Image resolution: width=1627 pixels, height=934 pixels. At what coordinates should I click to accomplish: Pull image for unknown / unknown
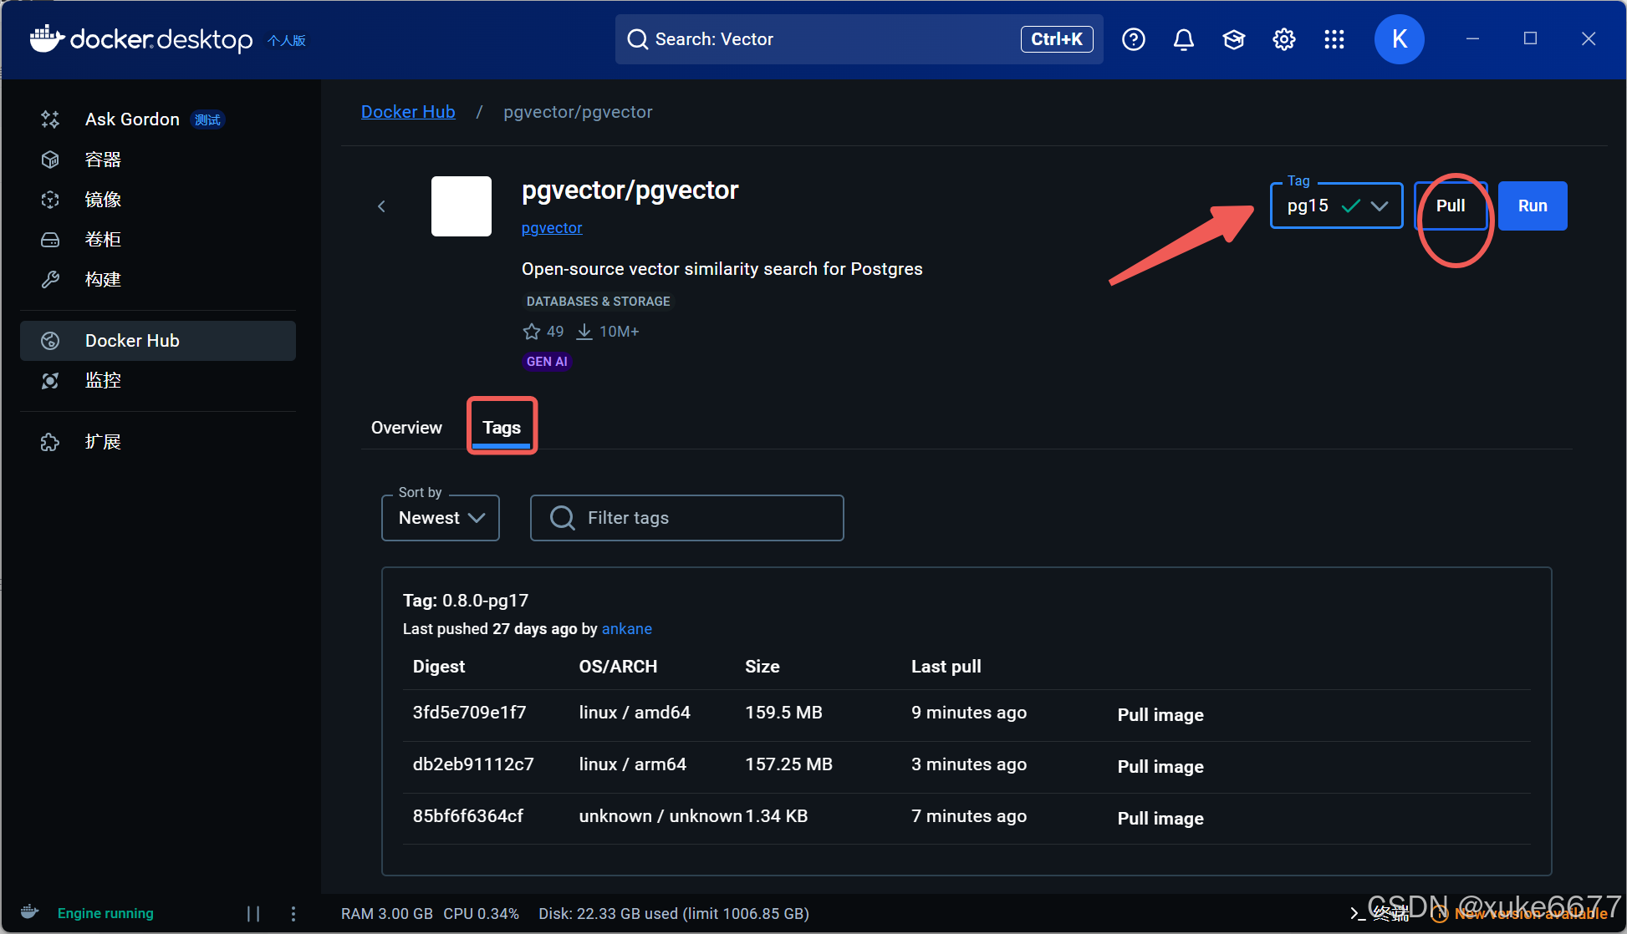click(x=1160, y=819)
